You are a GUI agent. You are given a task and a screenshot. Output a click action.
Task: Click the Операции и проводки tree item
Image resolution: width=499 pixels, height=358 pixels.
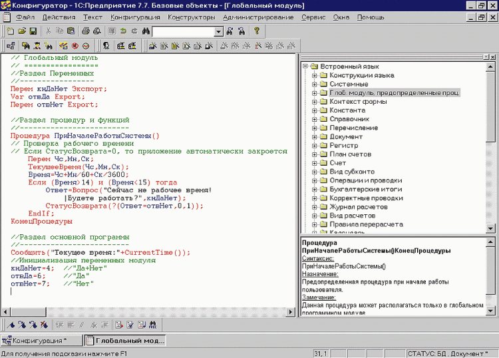point(366,180)
